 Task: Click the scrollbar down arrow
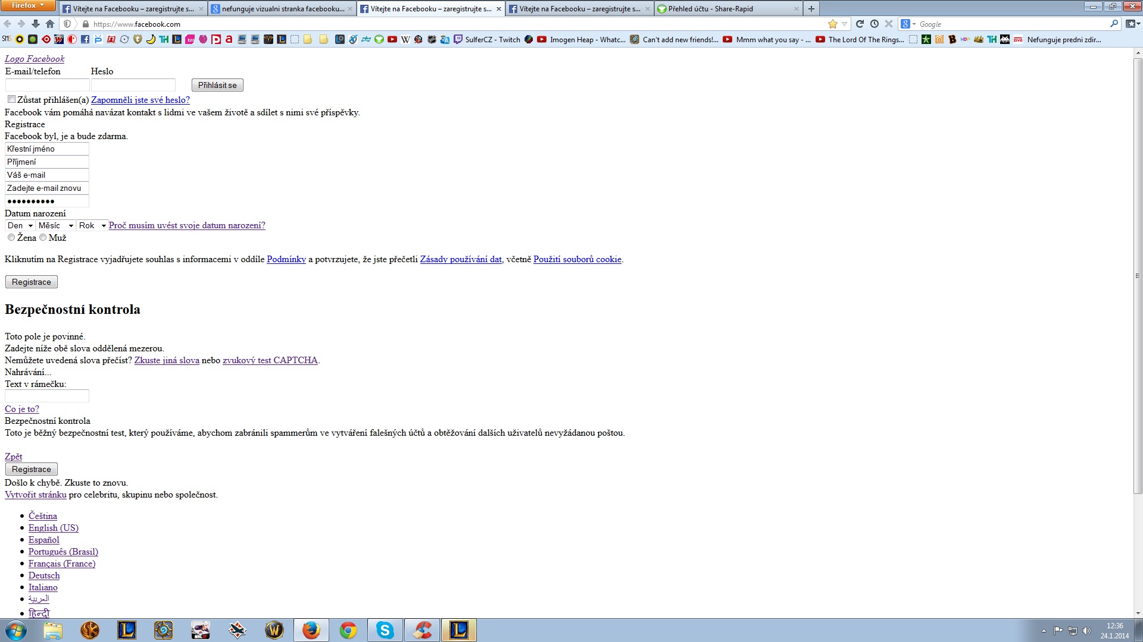coord(1138,613)
